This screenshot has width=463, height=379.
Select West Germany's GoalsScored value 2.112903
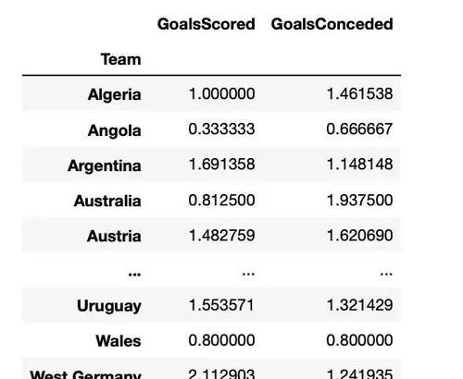coord(221,374)
